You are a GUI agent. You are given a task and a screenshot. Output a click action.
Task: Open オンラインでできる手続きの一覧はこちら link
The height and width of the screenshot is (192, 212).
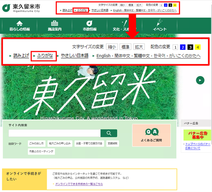pos(79,184)
